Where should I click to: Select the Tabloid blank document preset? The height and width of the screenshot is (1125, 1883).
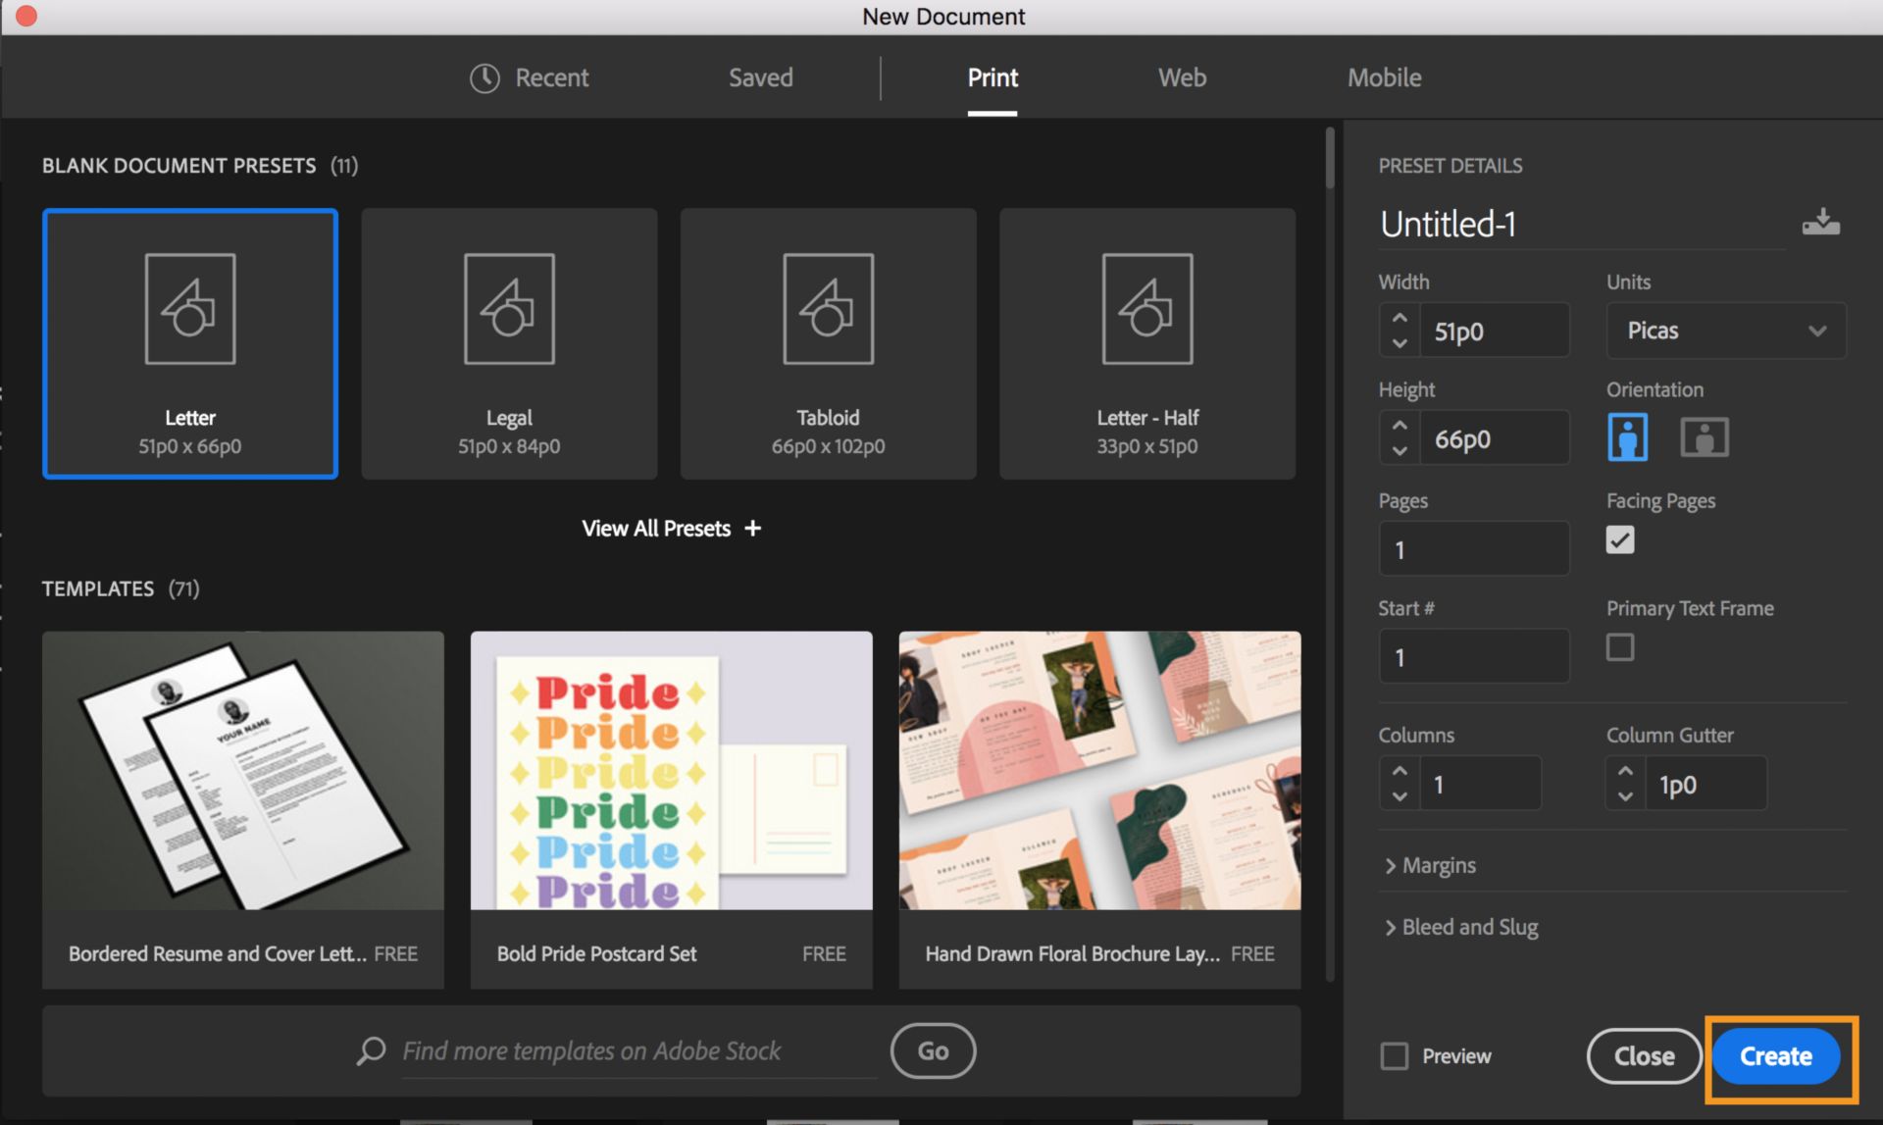coord(828,341)
